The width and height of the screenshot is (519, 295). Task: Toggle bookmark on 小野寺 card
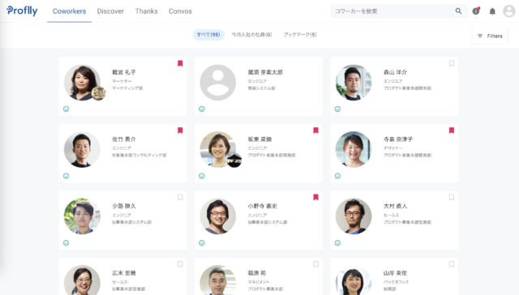[315, 198]
